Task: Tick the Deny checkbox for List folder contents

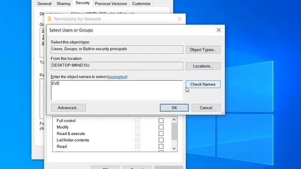Action: click(161, 140)
